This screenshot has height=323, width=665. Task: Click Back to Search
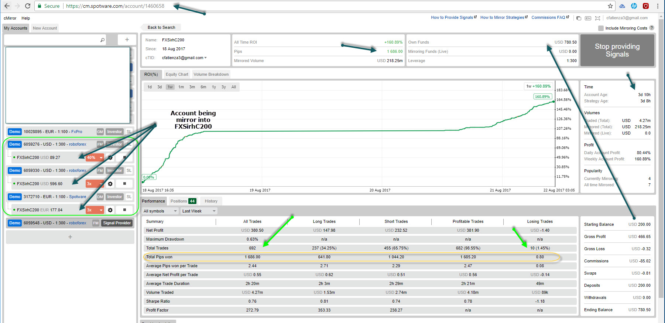pyautogui.click(x=160, y=27)
